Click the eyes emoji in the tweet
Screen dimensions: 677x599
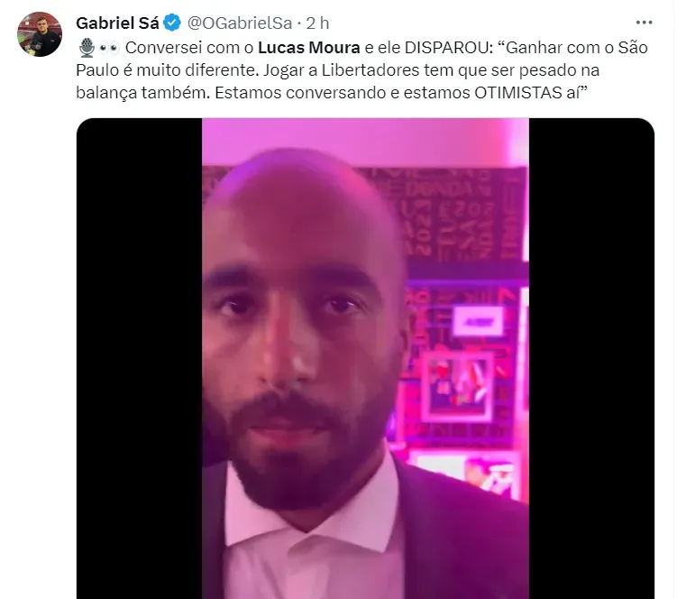pos(109,48)
